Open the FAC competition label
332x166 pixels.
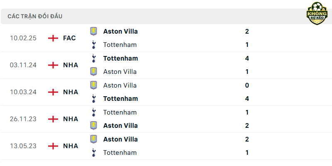[x=69, y=38]
